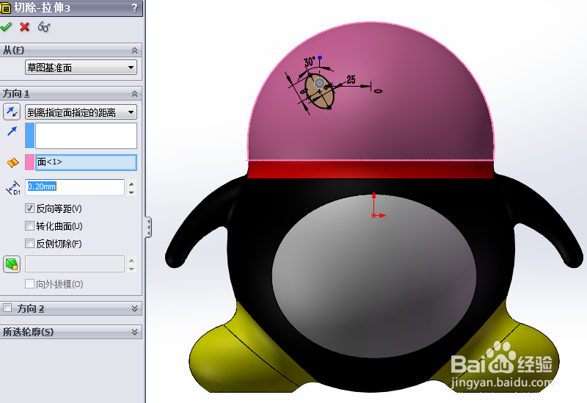Decrease offset distance with down spinner

(x=131, y=192)
